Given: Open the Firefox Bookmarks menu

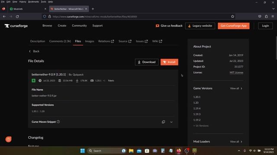Looking at the screenshot, I should click(x=33, y=2).
